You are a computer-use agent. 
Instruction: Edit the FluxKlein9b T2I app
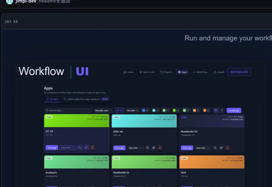tap(221, 148)
